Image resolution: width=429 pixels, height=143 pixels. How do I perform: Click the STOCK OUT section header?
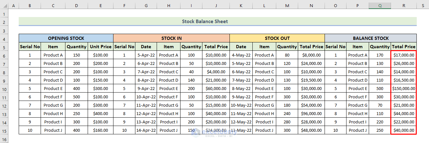(277, 38)
